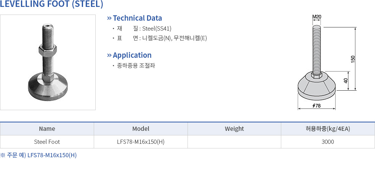
Task: Select the LFS78-M16x150(H) model cell
Action: [x=140, y=142]
